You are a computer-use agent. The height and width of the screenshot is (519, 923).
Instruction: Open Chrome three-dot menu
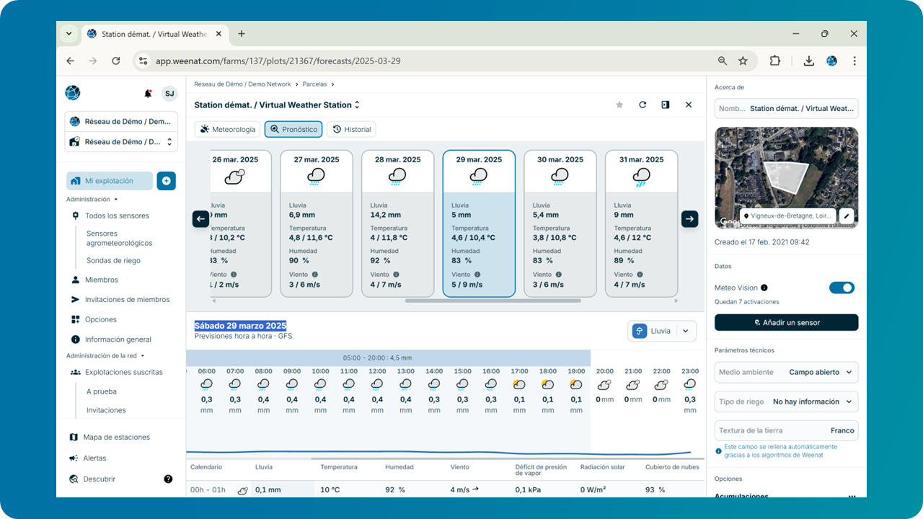click(854, 61)
